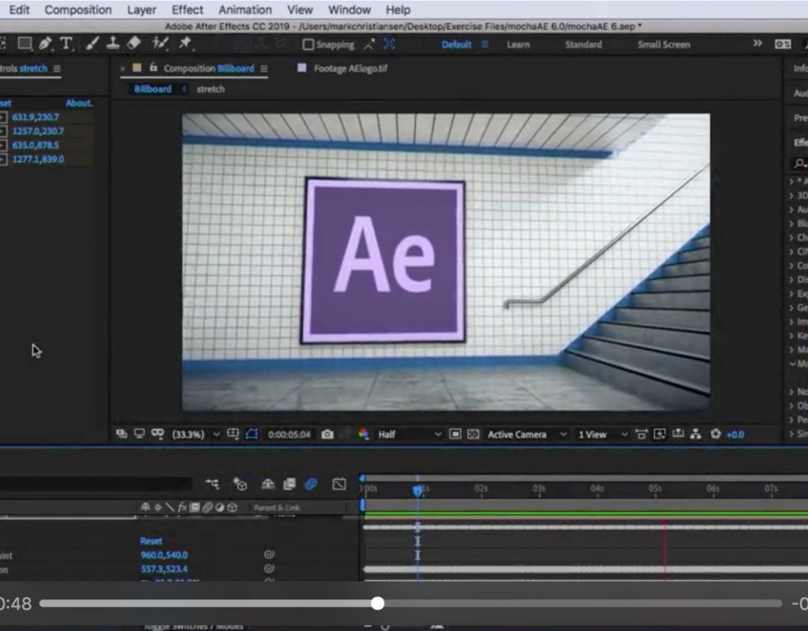Open the Edit menu
This screenshot has width=808, height=631.
pos(20,9)
